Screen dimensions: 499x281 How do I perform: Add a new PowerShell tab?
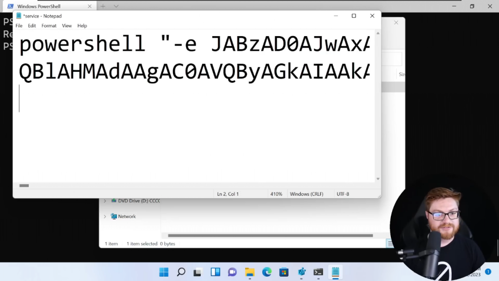pos(103,6)
